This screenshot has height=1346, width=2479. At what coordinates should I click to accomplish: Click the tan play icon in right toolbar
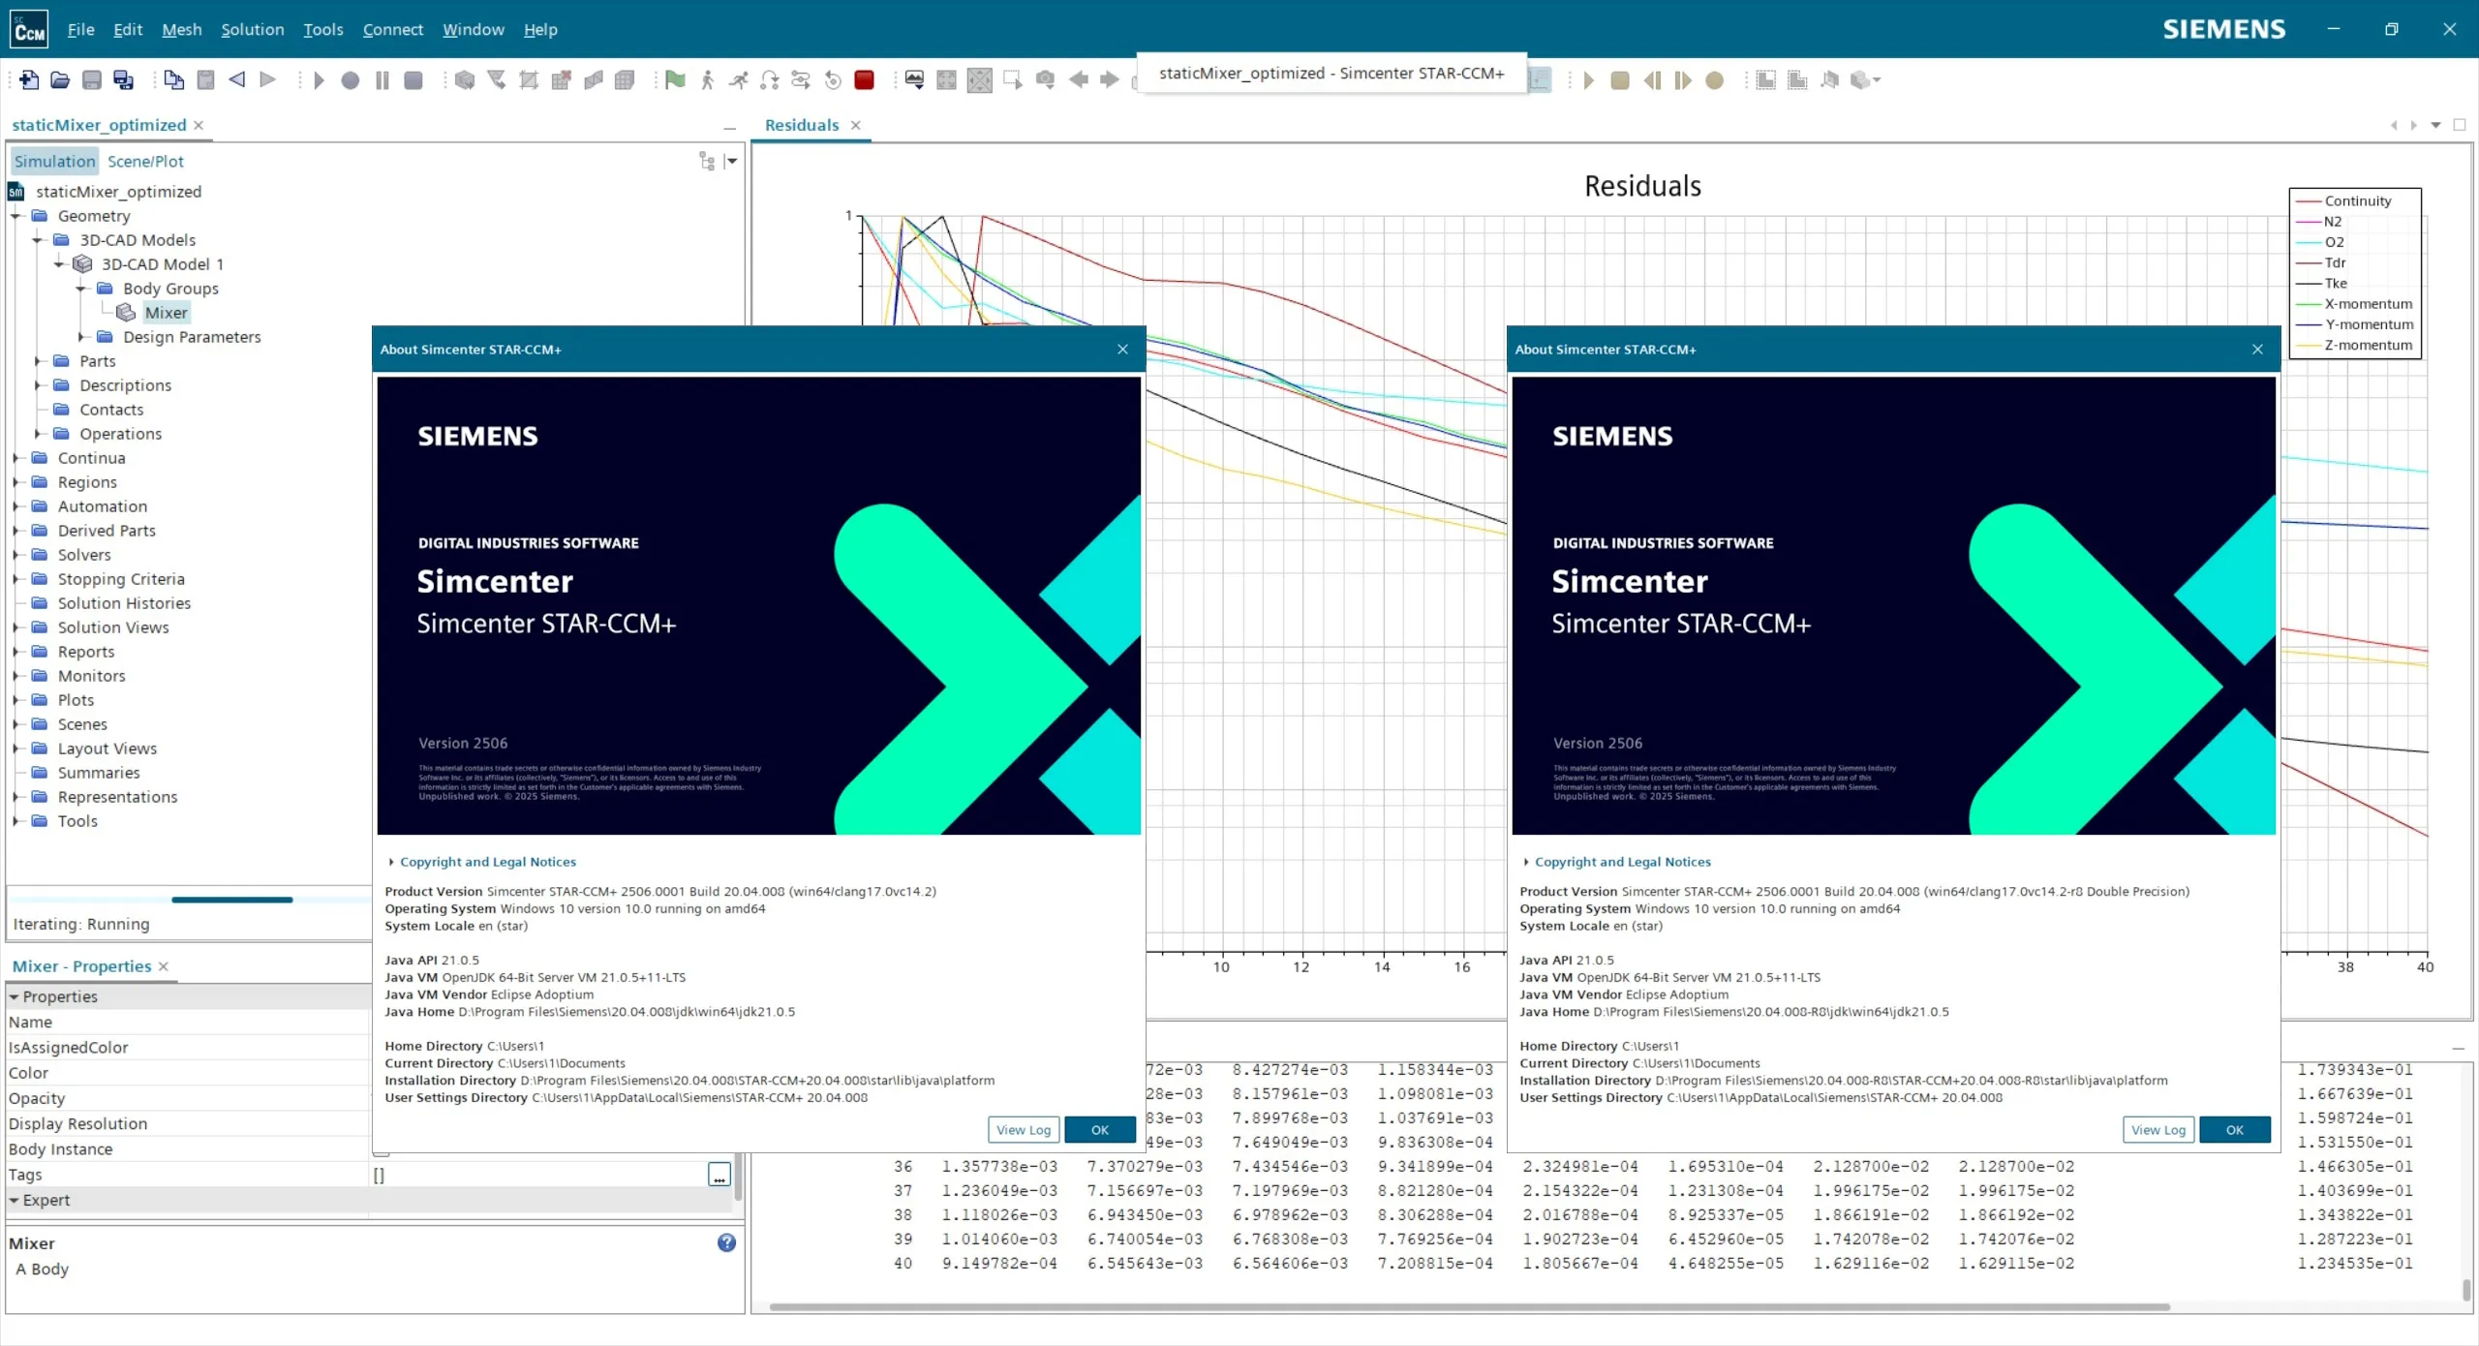pos(1589,80)
